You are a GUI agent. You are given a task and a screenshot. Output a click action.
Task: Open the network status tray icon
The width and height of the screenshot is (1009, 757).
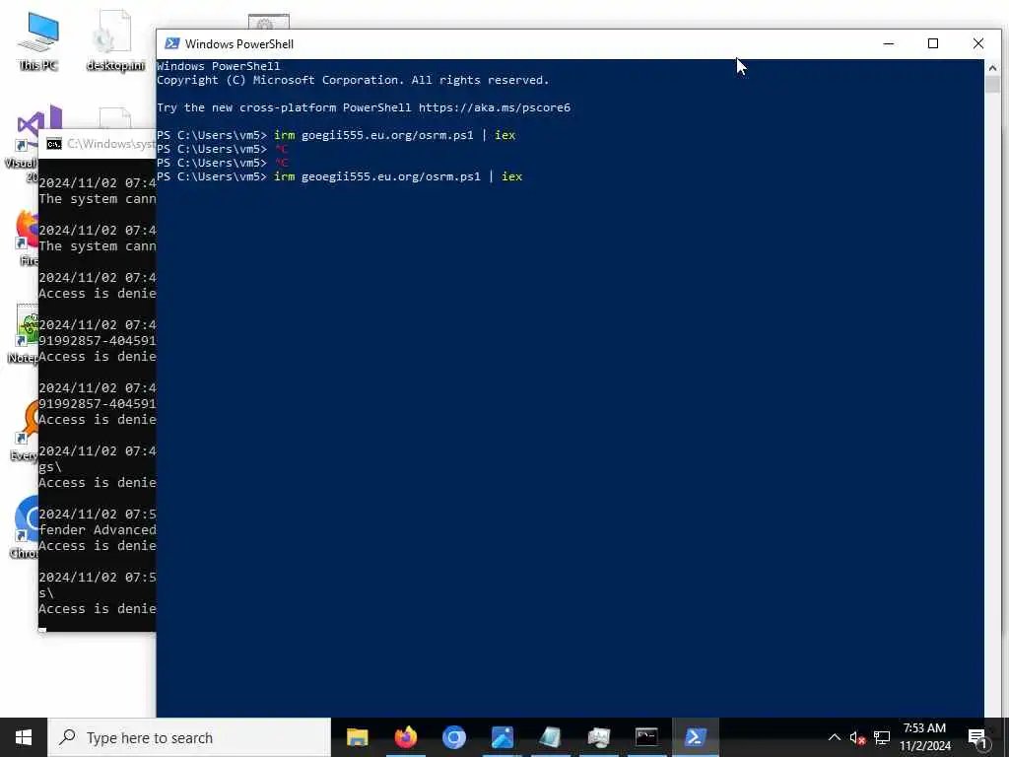pyautogui.click(x=882, y=737)
